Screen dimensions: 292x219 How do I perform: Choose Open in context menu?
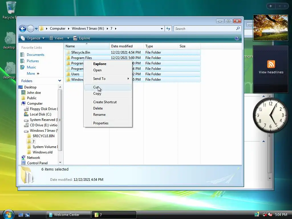pyautogui.click(x=98, y=70)
